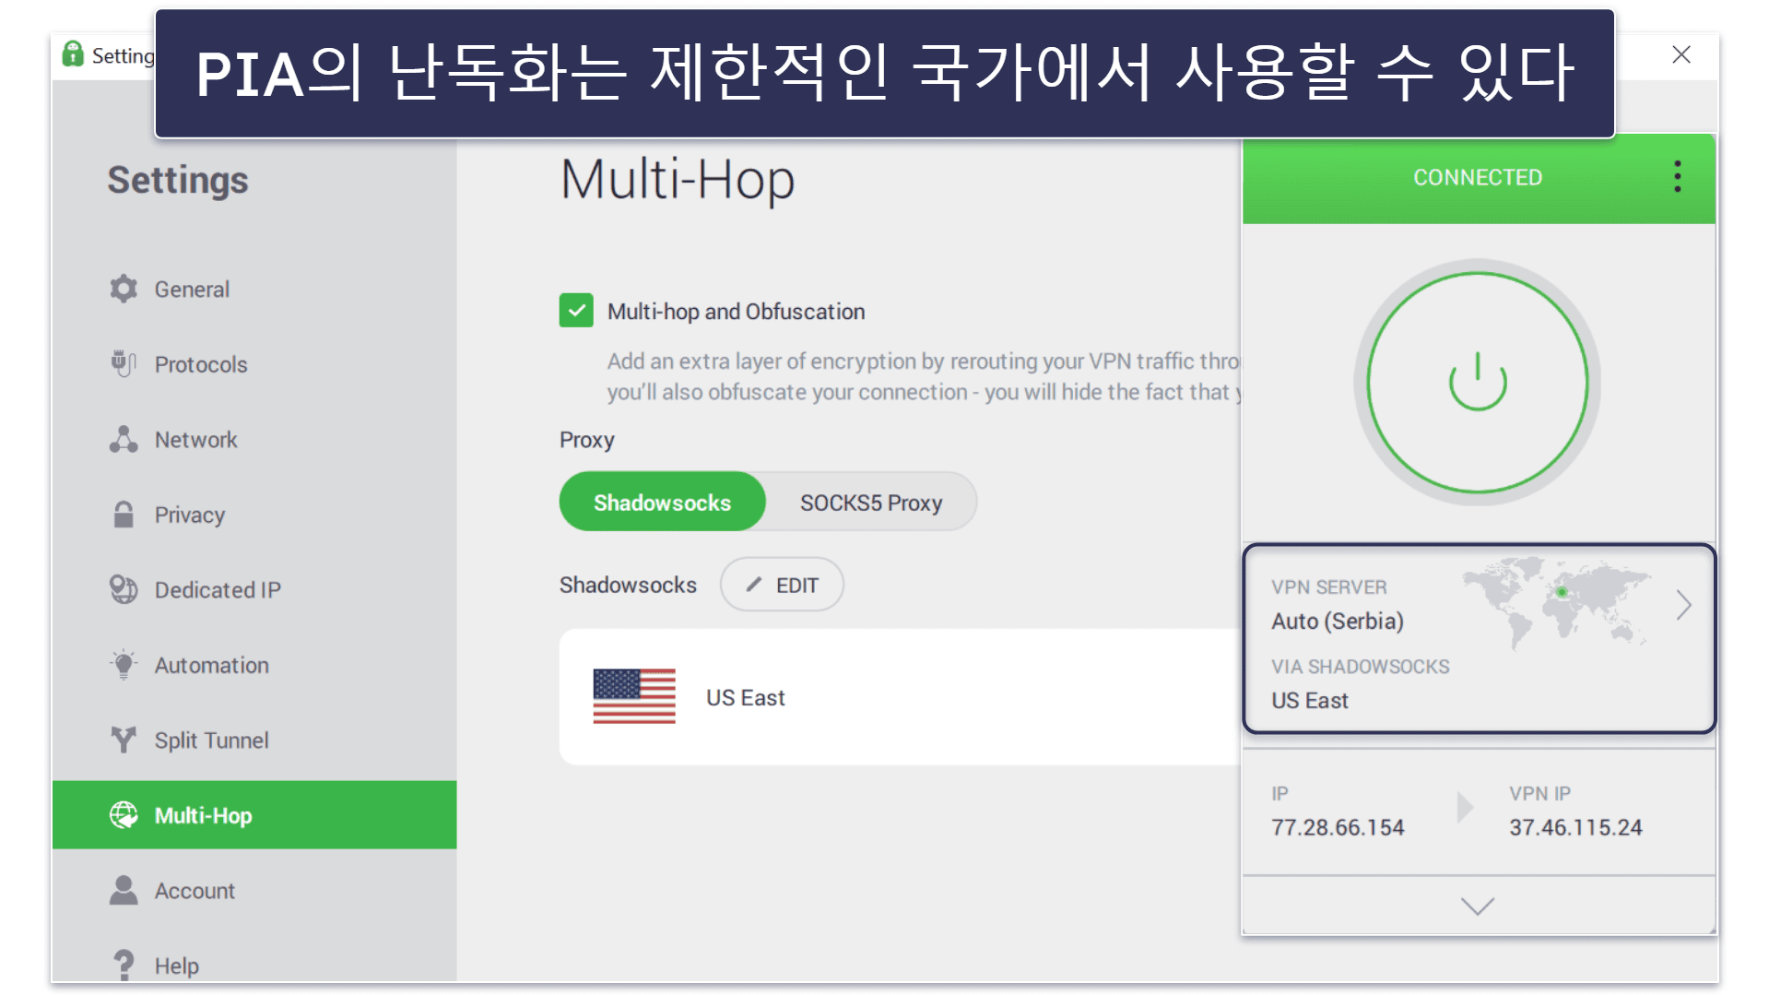Open the General settings tab

[254, 289]
